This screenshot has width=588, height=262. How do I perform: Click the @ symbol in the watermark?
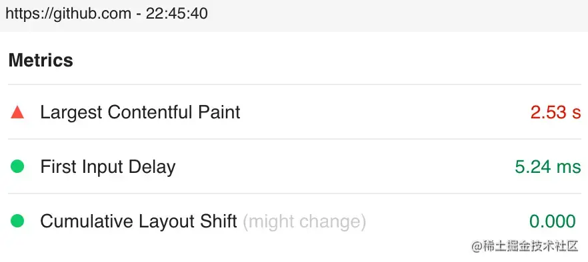pos(476,247)
